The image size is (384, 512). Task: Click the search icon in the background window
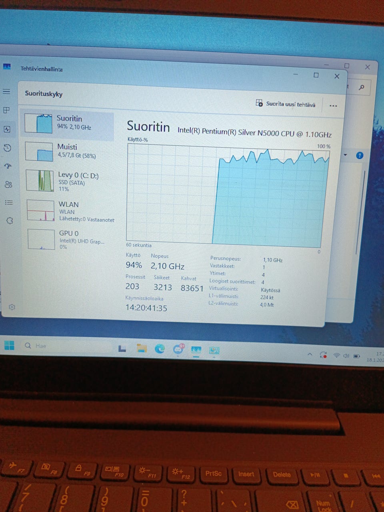click(362, 87)
